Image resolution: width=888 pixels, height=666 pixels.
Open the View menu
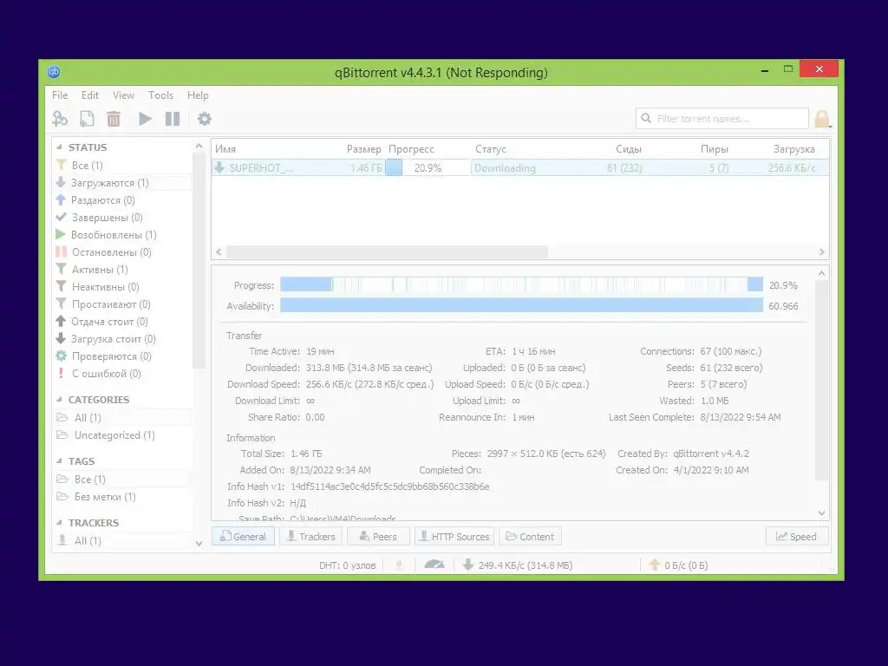coord(123,95)
